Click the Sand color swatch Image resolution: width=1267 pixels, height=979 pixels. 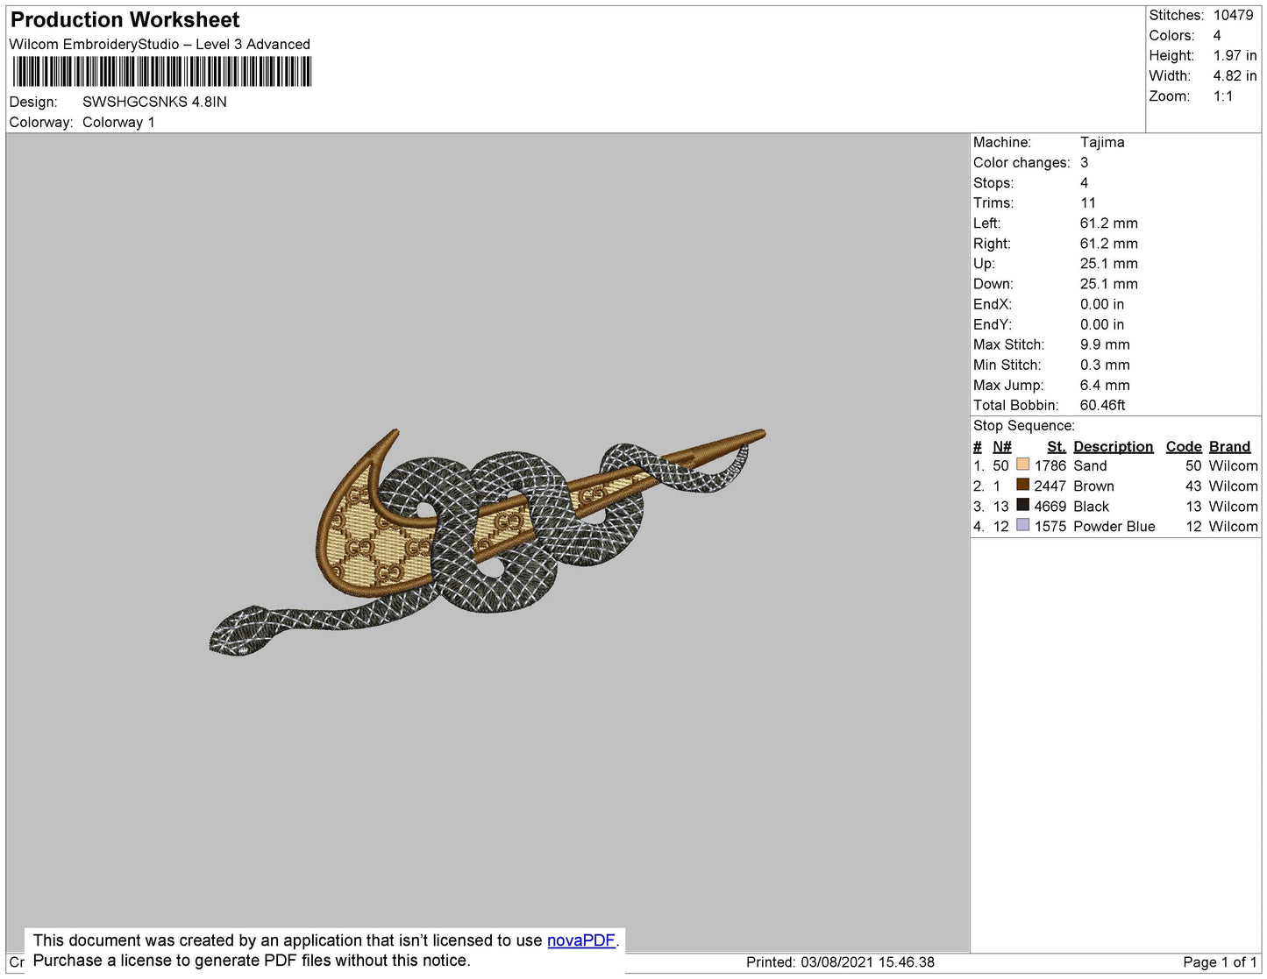(x=1022, y=465)
